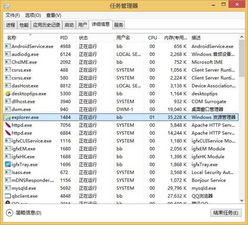Click the vertical scrollbar thumb

tap(242, 58)
